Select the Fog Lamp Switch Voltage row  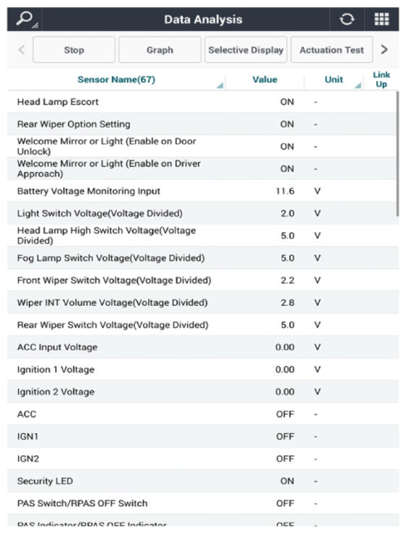coord(203,257)
